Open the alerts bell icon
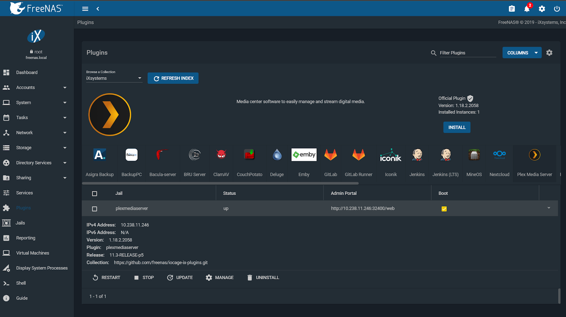Image resolution: width=566 pixels, height=317 pixels. (x=527, y=9)
